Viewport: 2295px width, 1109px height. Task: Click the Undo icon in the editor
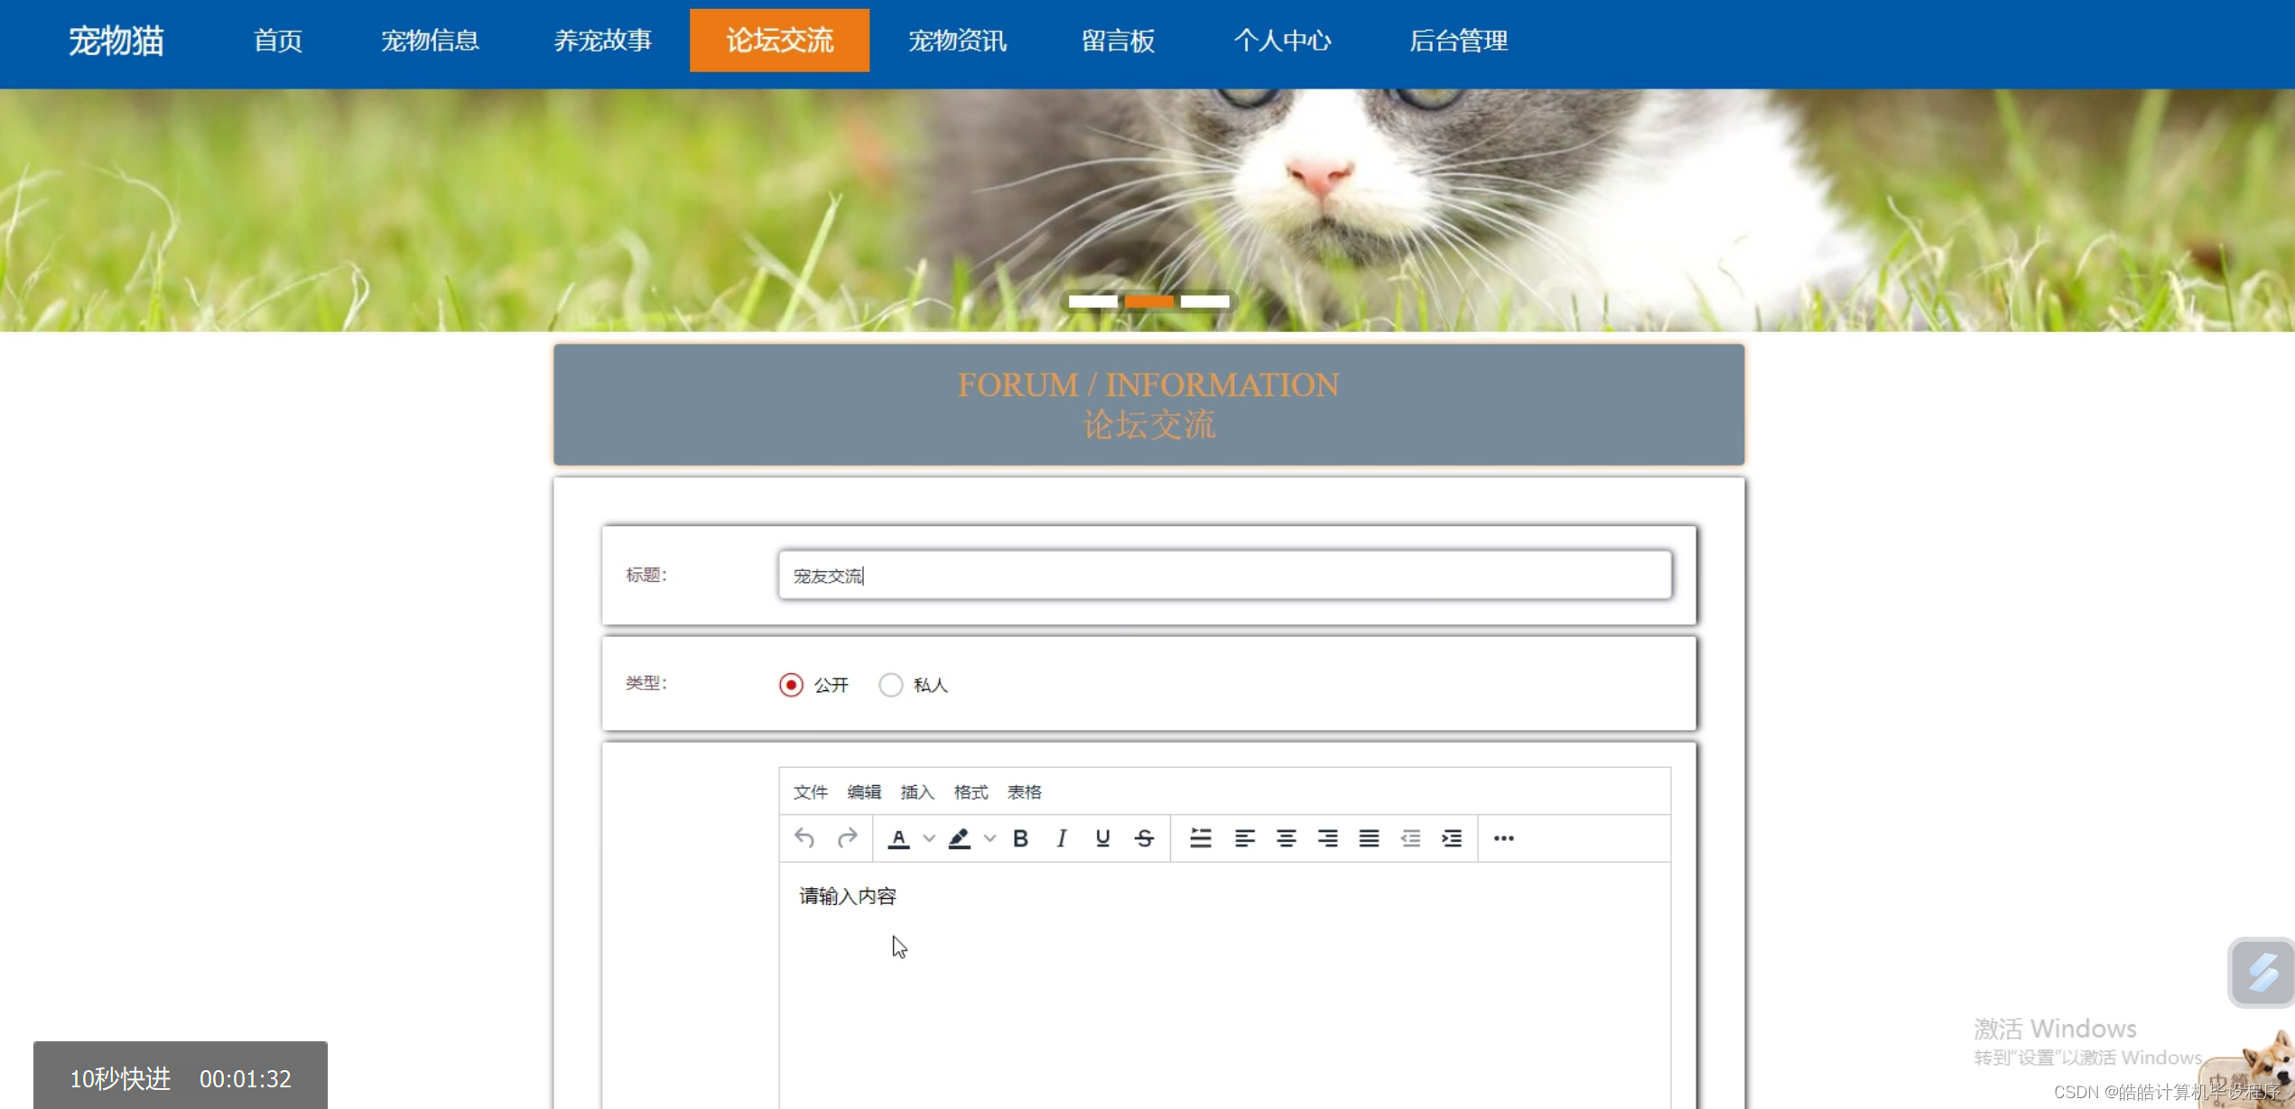pos(804,838)
